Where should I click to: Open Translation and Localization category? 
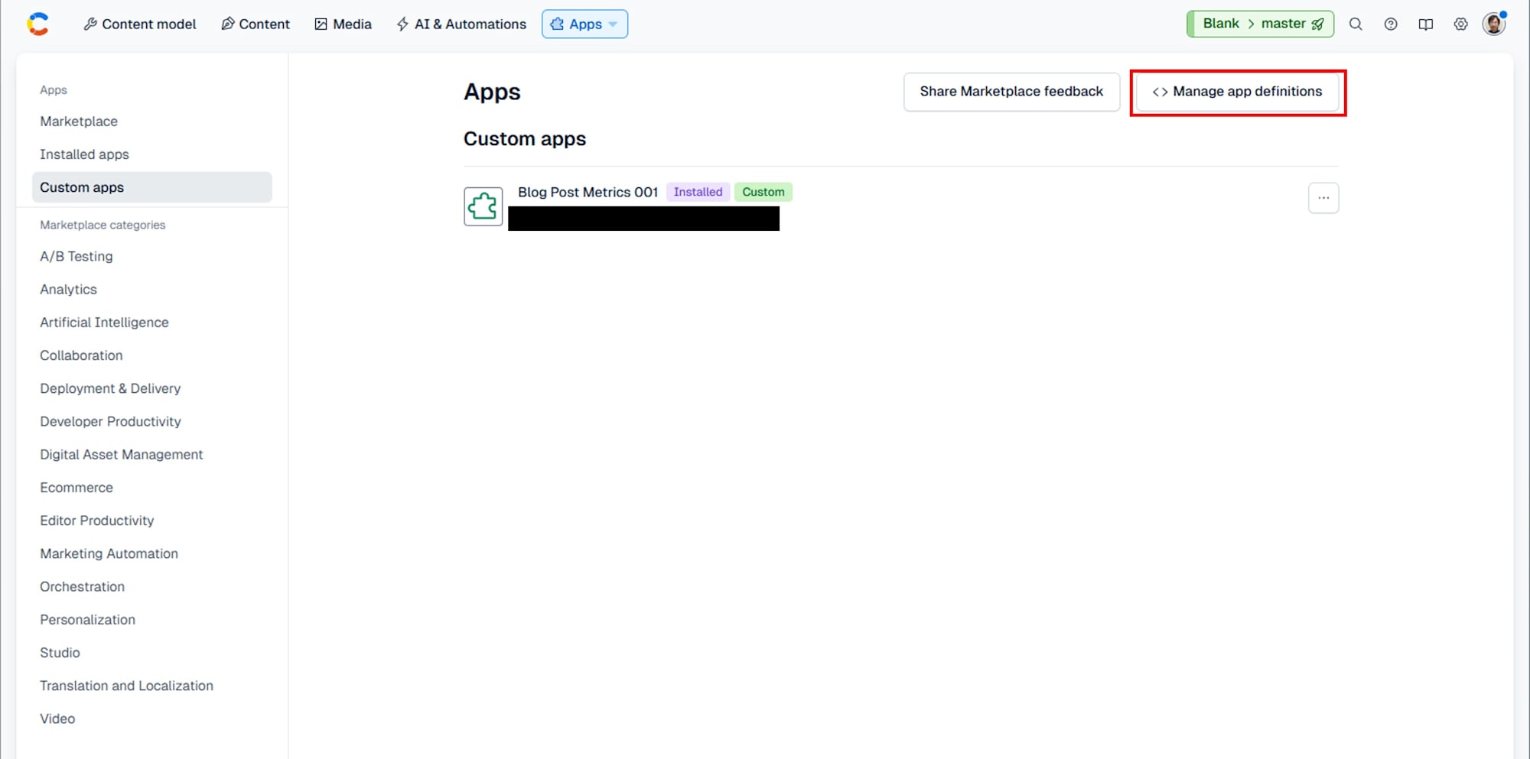(127, 686)
